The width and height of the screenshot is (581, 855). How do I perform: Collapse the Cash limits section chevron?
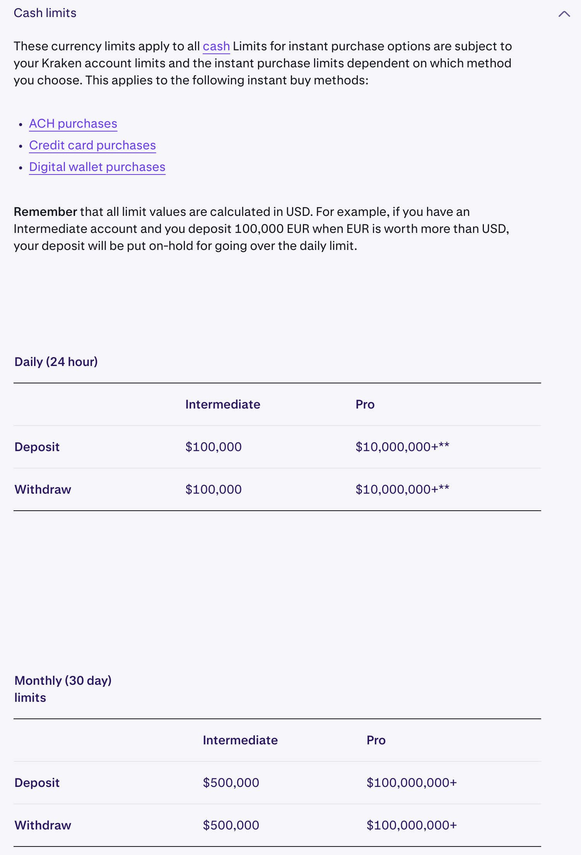[x=564, y=14]
